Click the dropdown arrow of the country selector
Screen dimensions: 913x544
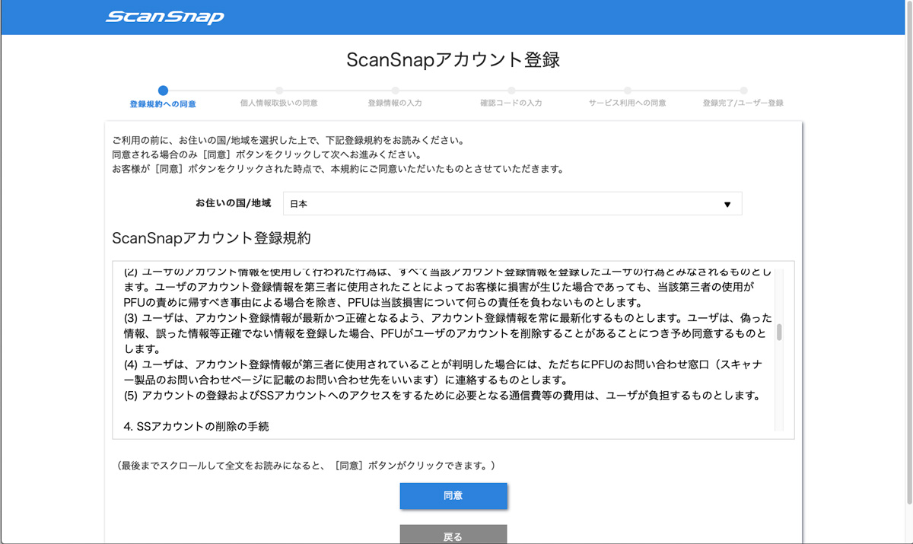click(727, 205)
